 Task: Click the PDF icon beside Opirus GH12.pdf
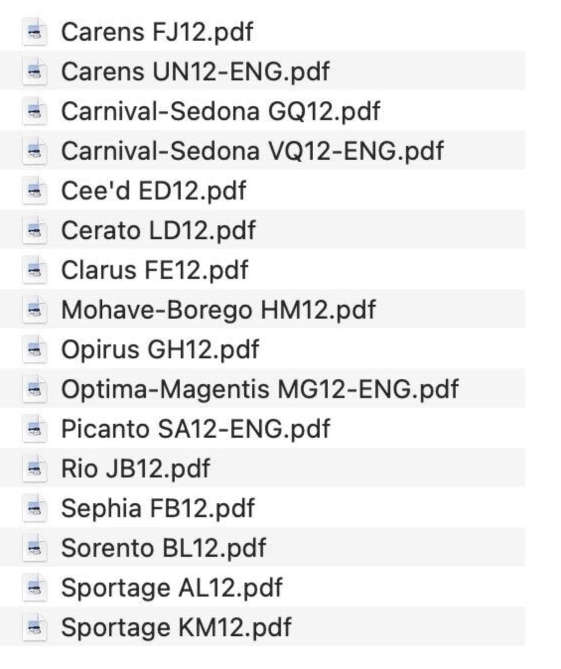point(35,349)
